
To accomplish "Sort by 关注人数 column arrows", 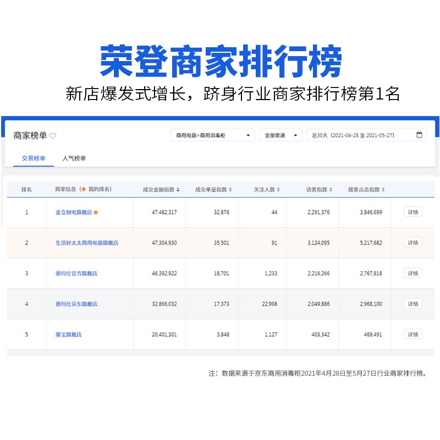I will click(x=278, y=190).
